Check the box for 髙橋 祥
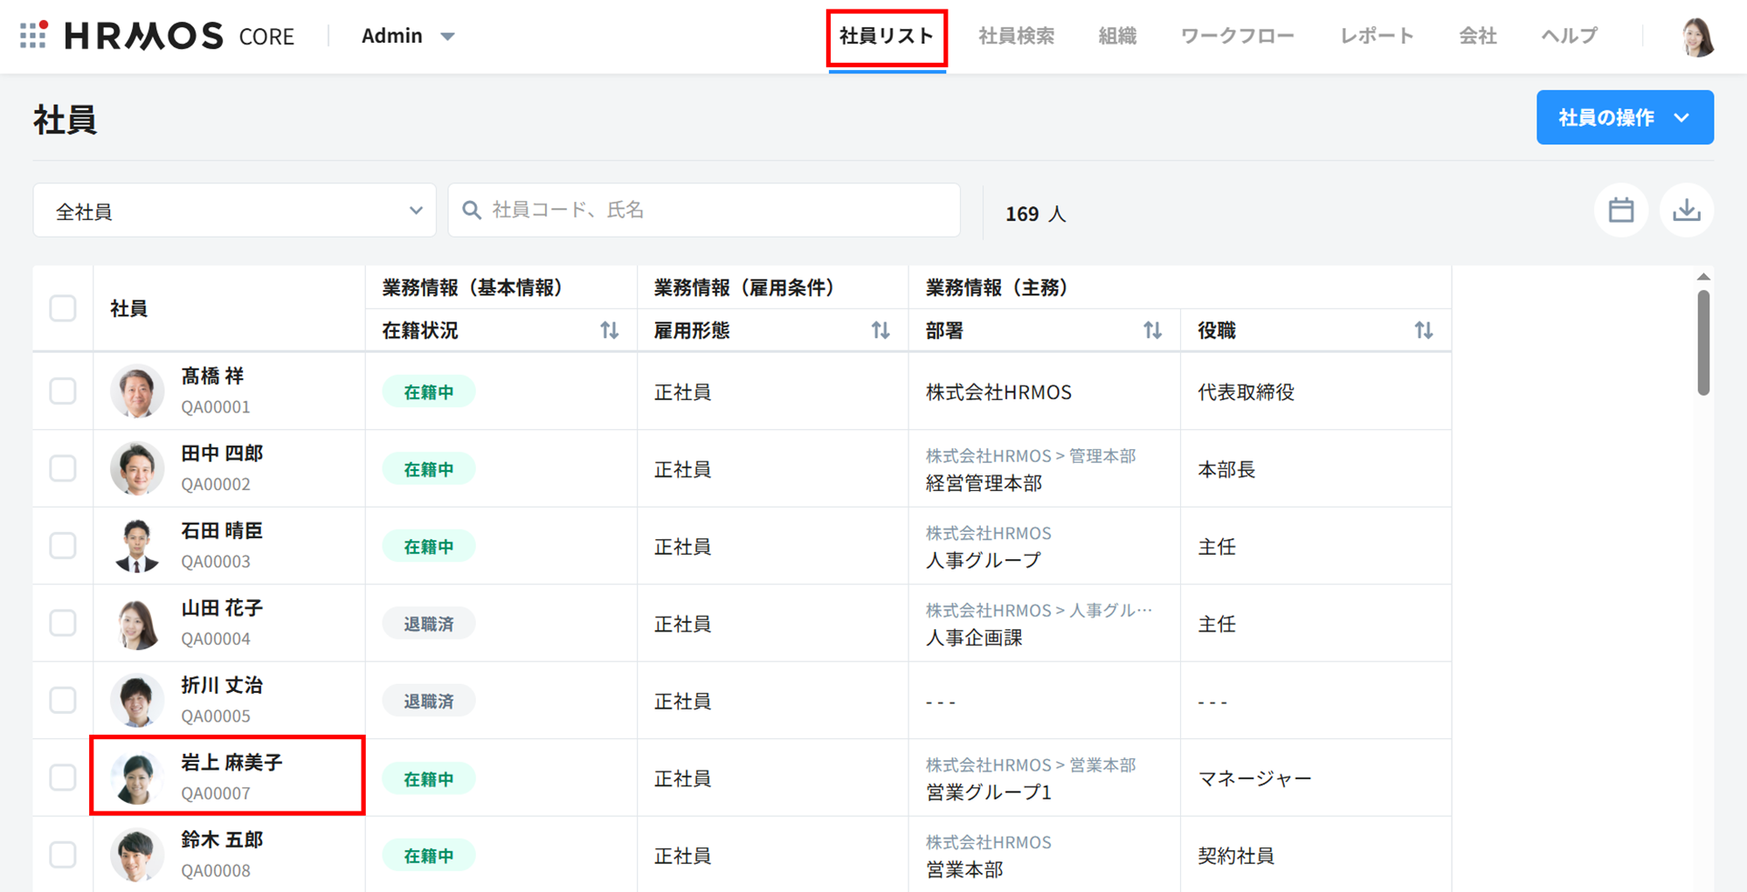The width and height of the screenshot is (1747, 892). [63, 391]
